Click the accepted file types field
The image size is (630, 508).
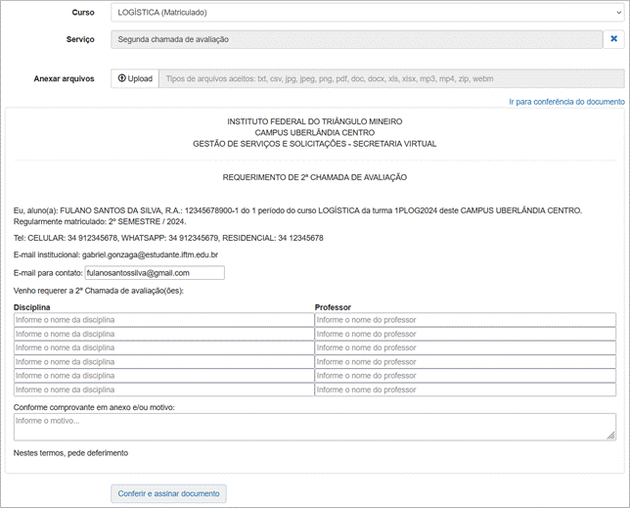[391, 78]
